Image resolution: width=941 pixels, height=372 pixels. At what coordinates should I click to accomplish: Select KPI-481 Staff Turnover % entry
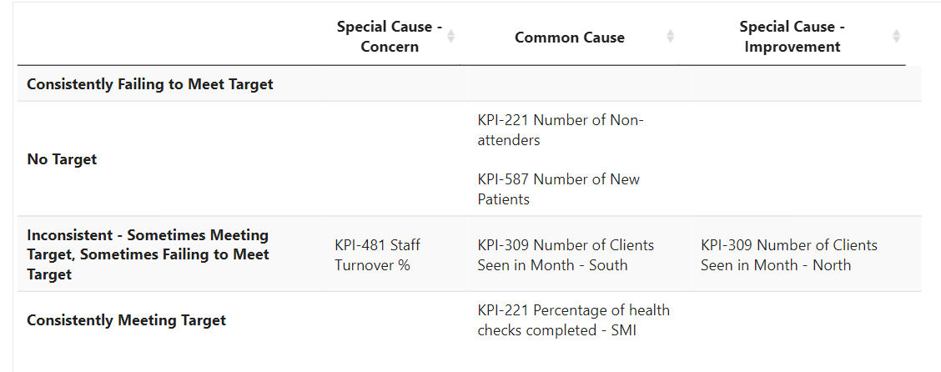[377, 255]
